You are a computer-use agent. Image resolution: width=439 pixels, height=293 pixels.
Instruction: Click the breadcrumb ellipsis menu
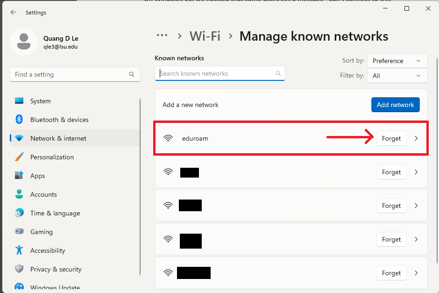(x=162, y=35)
